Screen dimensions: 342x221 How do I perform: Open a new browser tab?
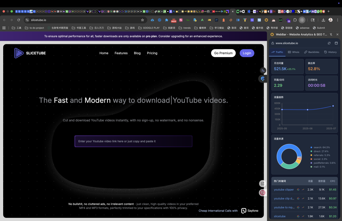tap(328, 11)
